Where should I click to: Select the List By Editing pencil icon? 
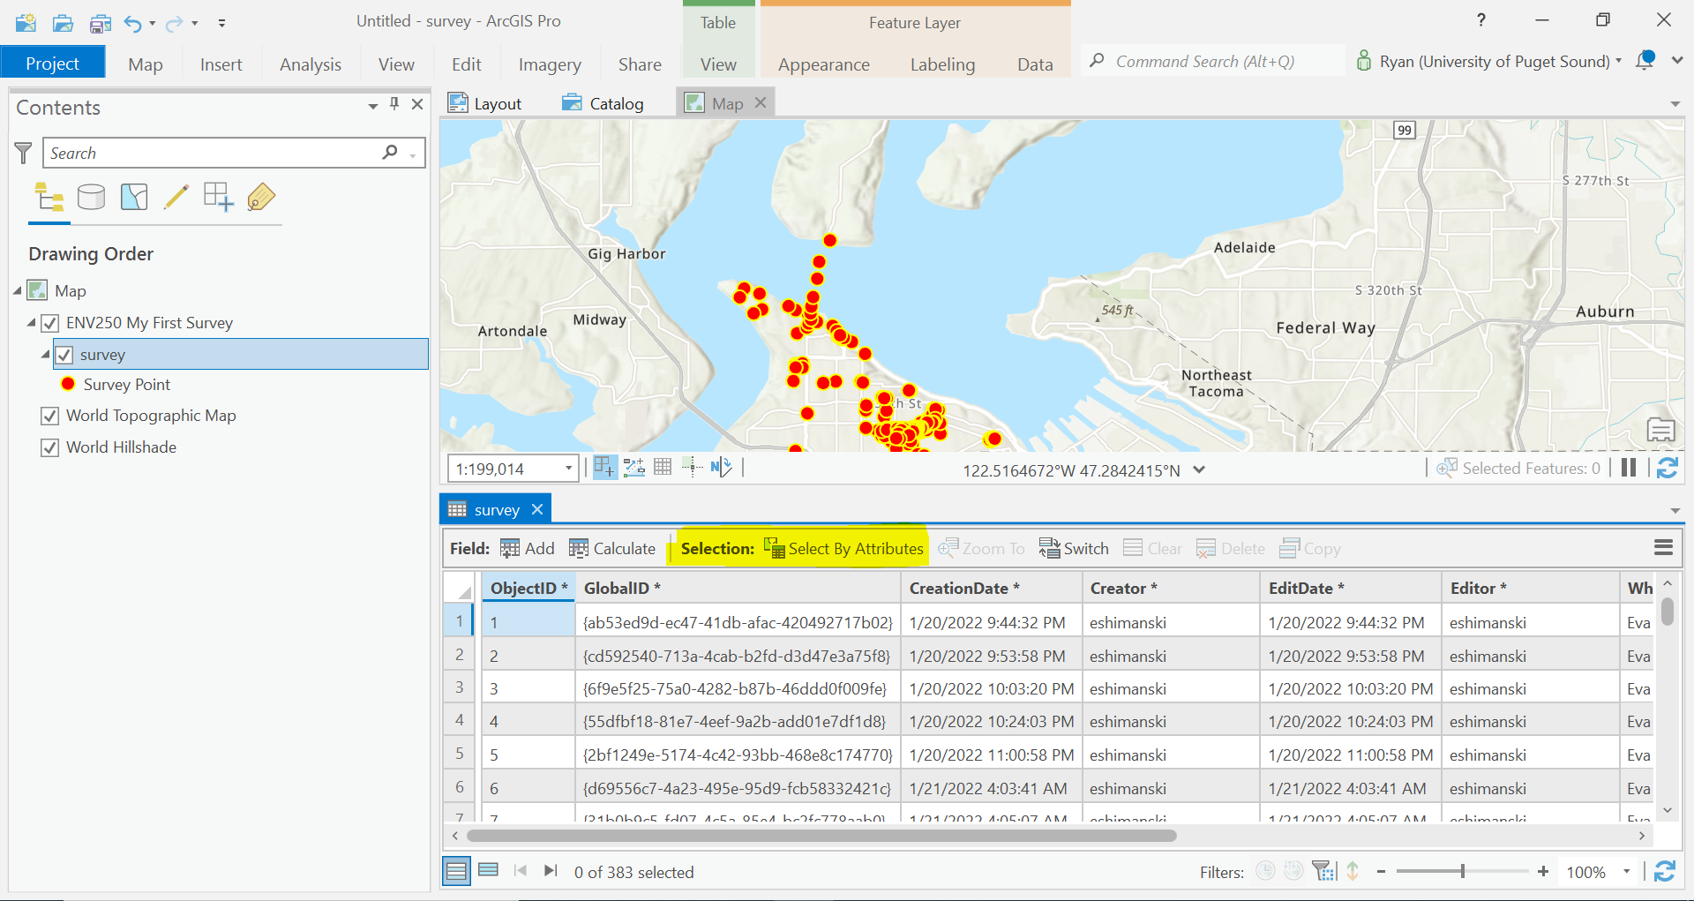tap(176, 197)
